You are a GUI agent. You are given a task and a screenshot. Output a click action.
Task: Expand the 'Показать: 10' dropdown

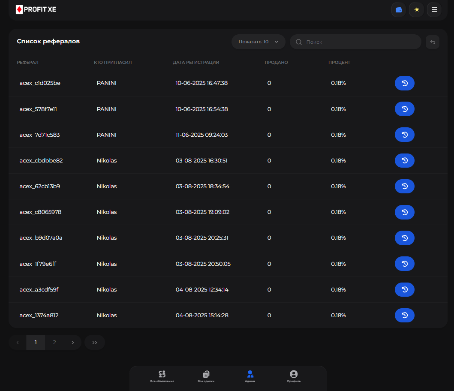point(258,42)
